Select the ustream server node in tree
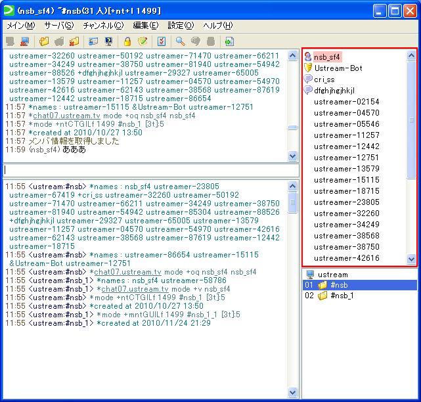The height and width of the screenshot is (402, 421). 332,275
